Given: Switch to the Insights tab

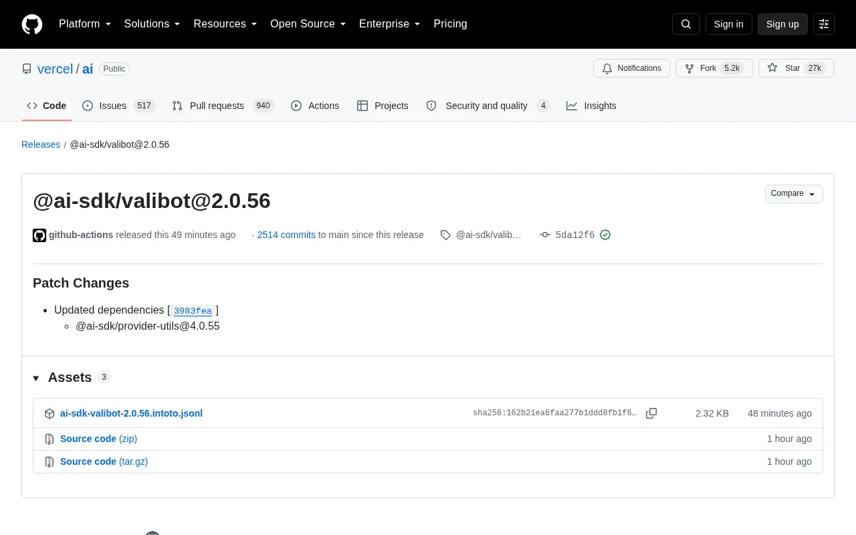Looking at the screenshot, I should pyautogui.click(x=591, y=106).
